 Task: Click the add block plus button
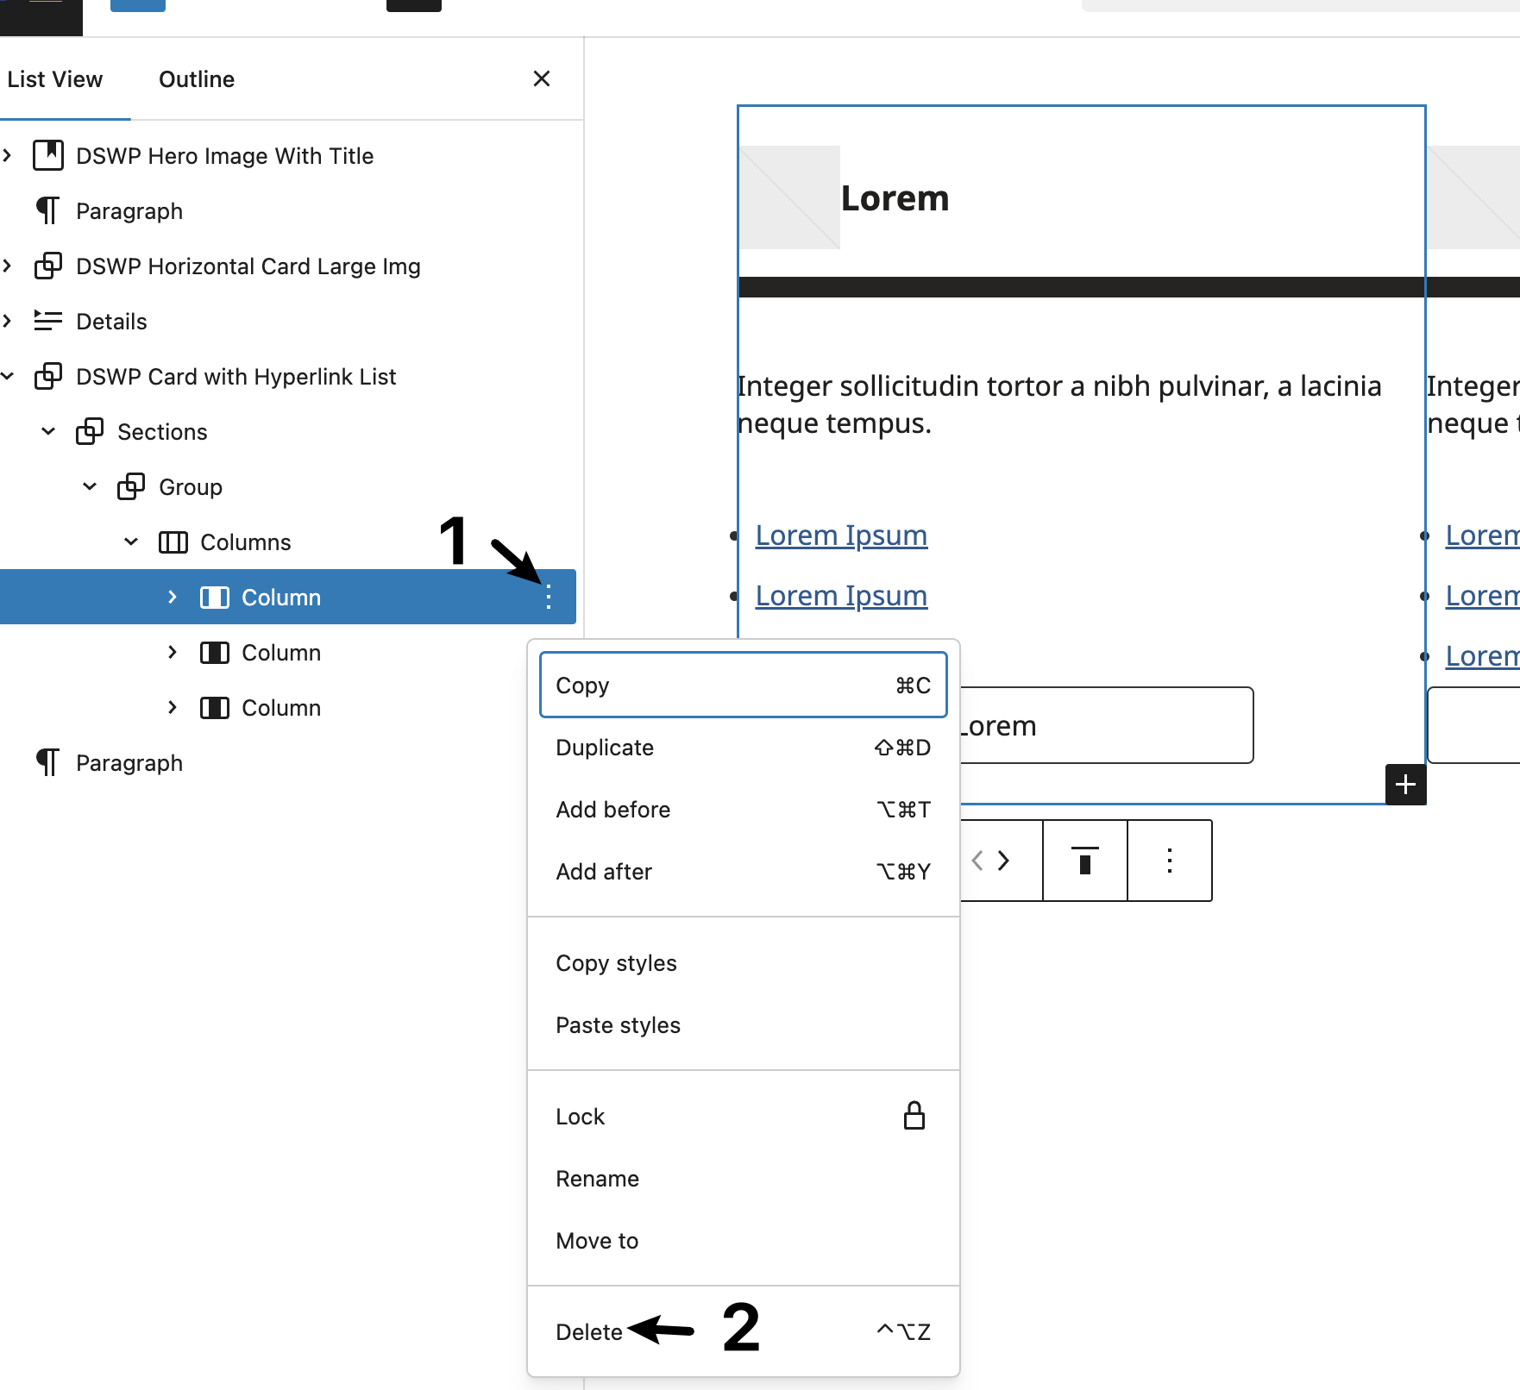click(x=1405, y=784)
